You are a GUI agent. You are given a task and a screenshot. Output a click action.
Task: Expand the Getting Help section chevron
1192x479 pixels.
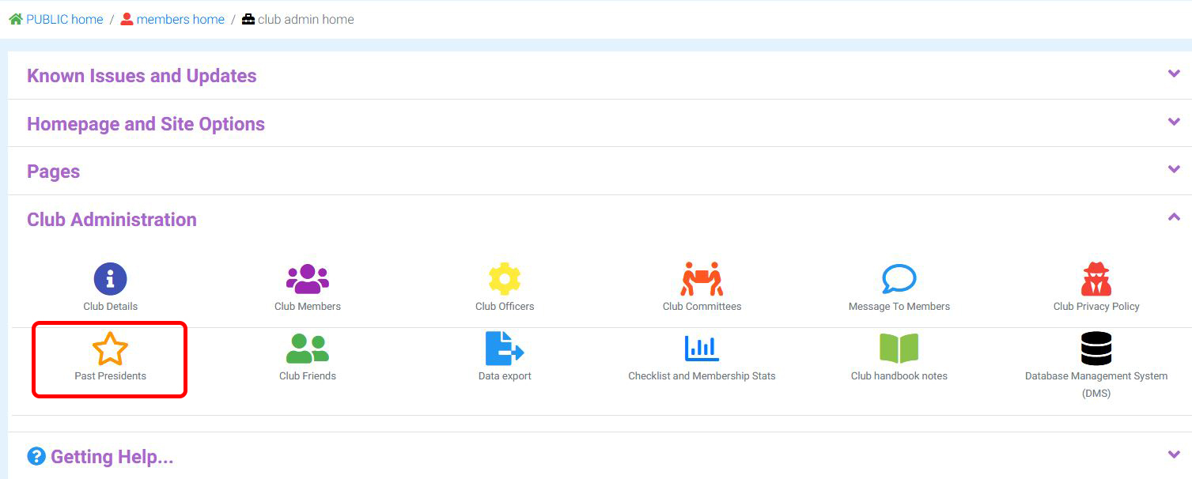click(x=1174, y=454)
